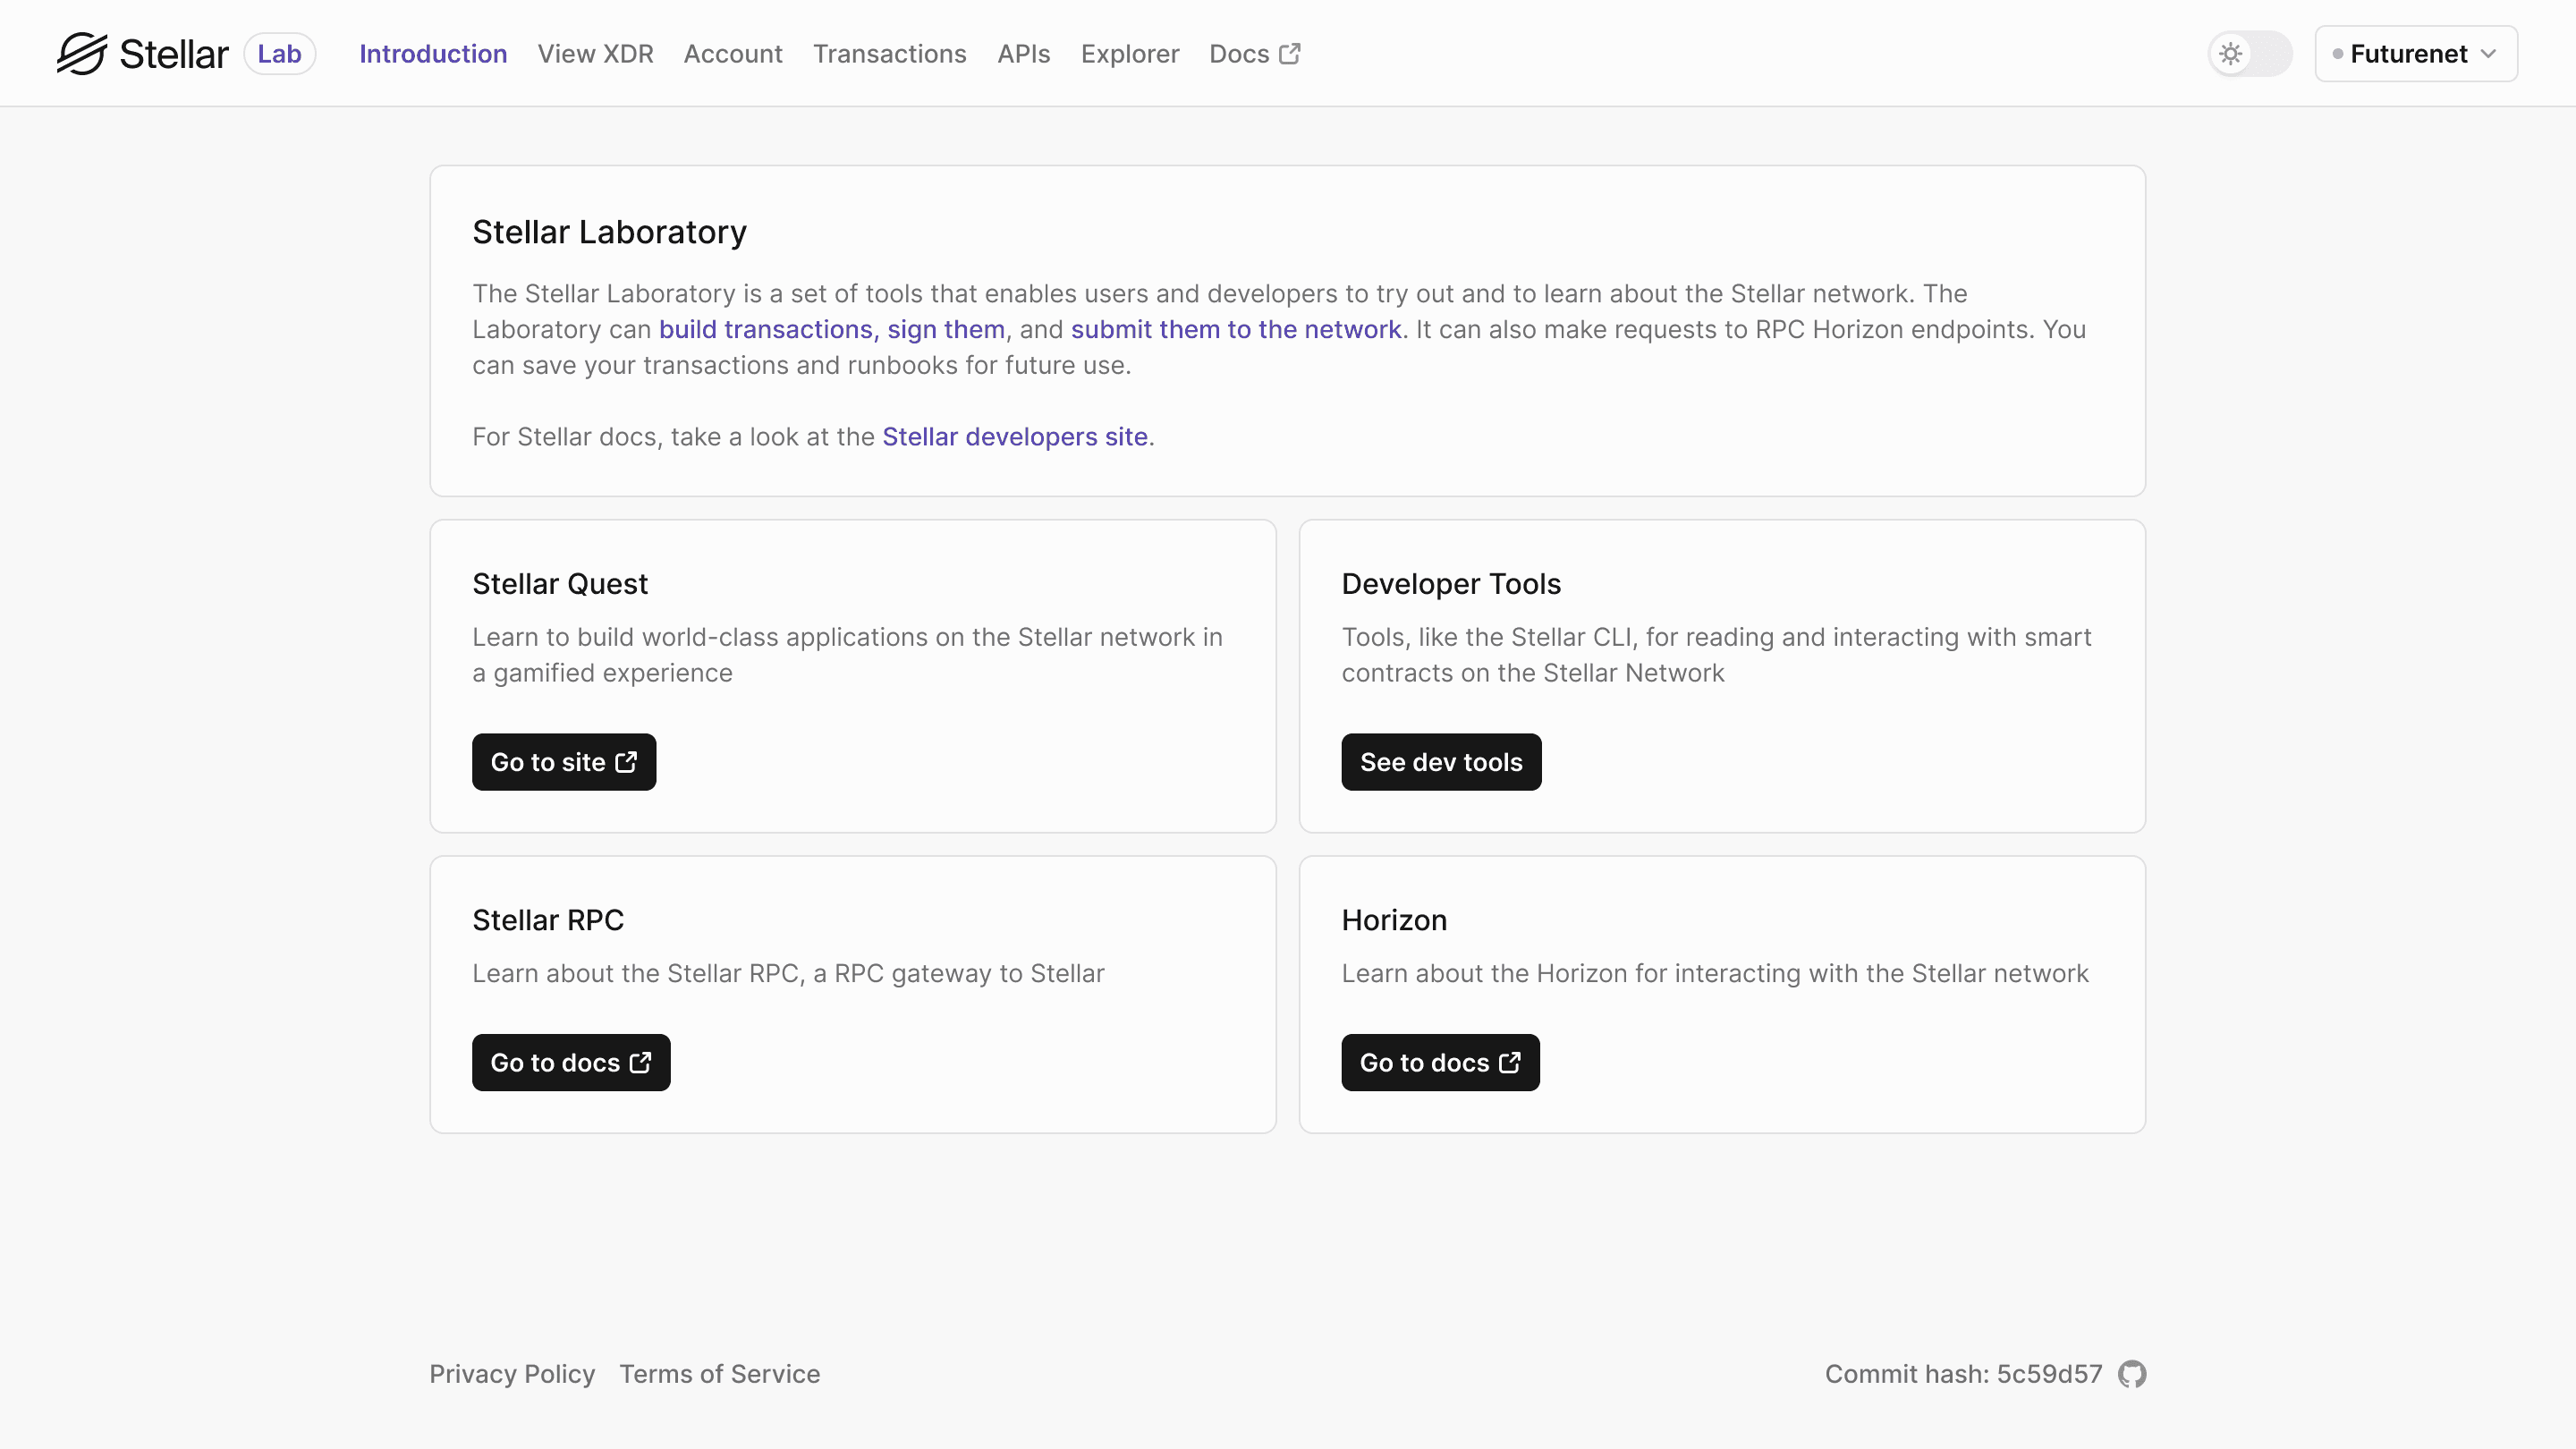Follow the 'sign them' link
This screenshot has height=1449, width=2576.
point(946,330)
